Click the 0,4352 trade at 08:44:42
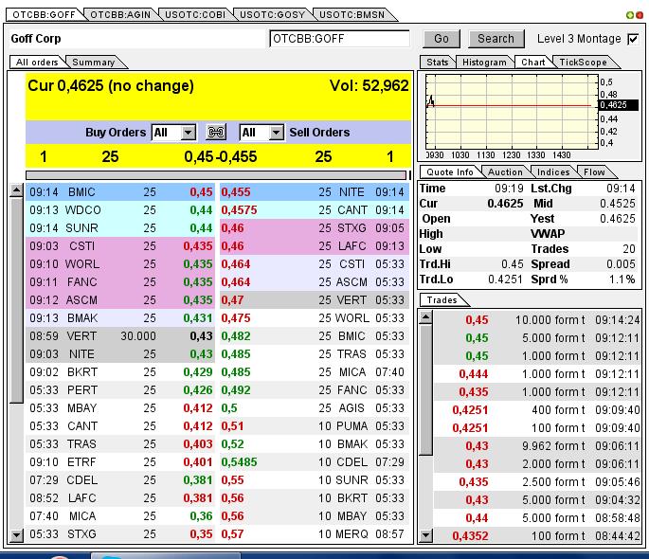The width and height of the screenshot is (649, 559). pos(537,536)
